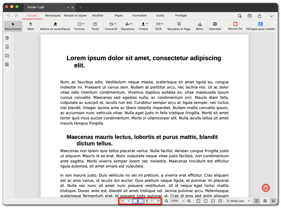This screenshot has width=281, height=208.
Task: Select the Timbre (stamp) tool
Action: click(143, 26)
